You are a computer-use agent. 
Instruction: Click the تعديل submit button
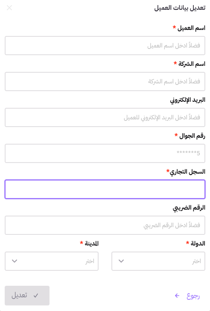tap(27, 296)
